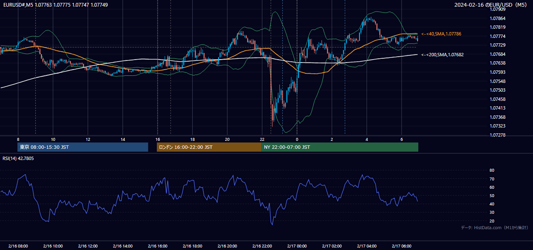Click the RSI(14) 42.7805 indicator label
This screenshot has width=533, height=250.
(18, 158)
